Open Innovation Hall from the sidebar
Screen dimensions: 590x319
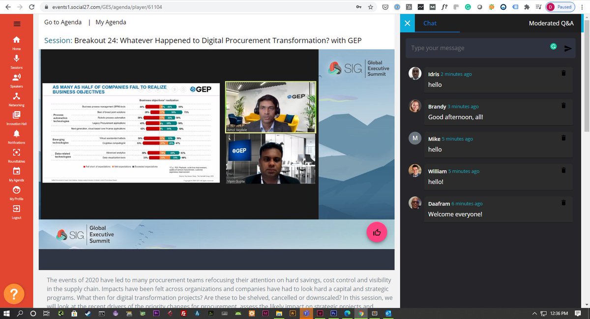pos(17,118)
